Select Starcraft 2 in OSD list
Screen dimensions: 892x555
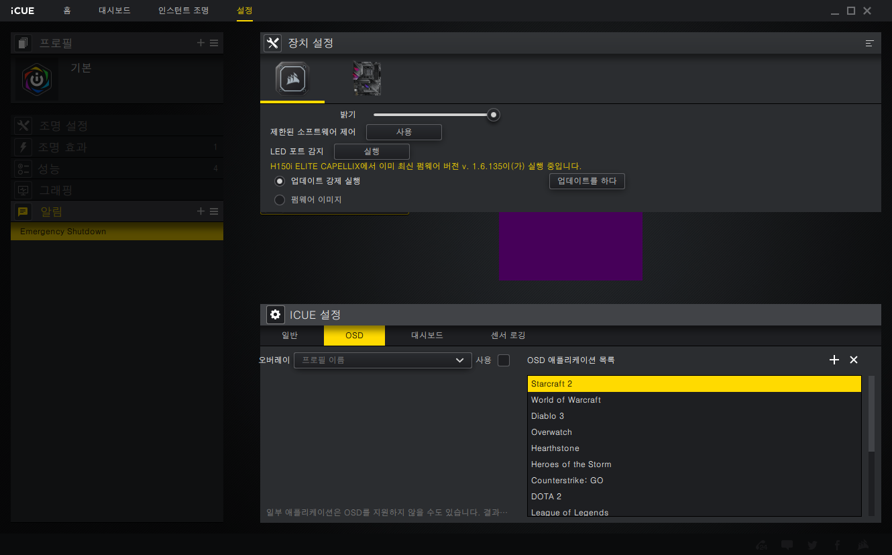coord(694,384)
